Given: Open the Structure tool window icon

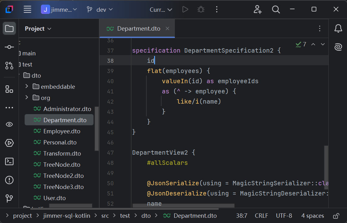Looking at the screenshot, I should point(9,89).
